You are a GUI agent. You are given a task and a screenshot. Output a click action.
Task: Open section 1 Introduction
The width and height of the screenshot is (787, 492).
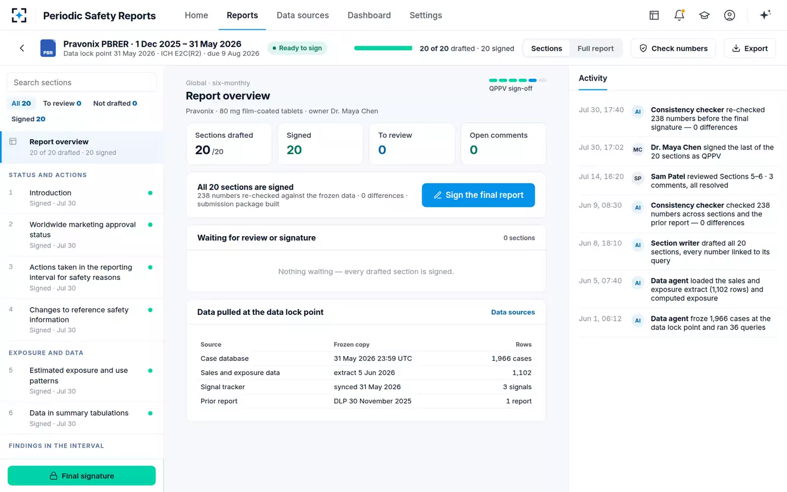coord(82,198)
